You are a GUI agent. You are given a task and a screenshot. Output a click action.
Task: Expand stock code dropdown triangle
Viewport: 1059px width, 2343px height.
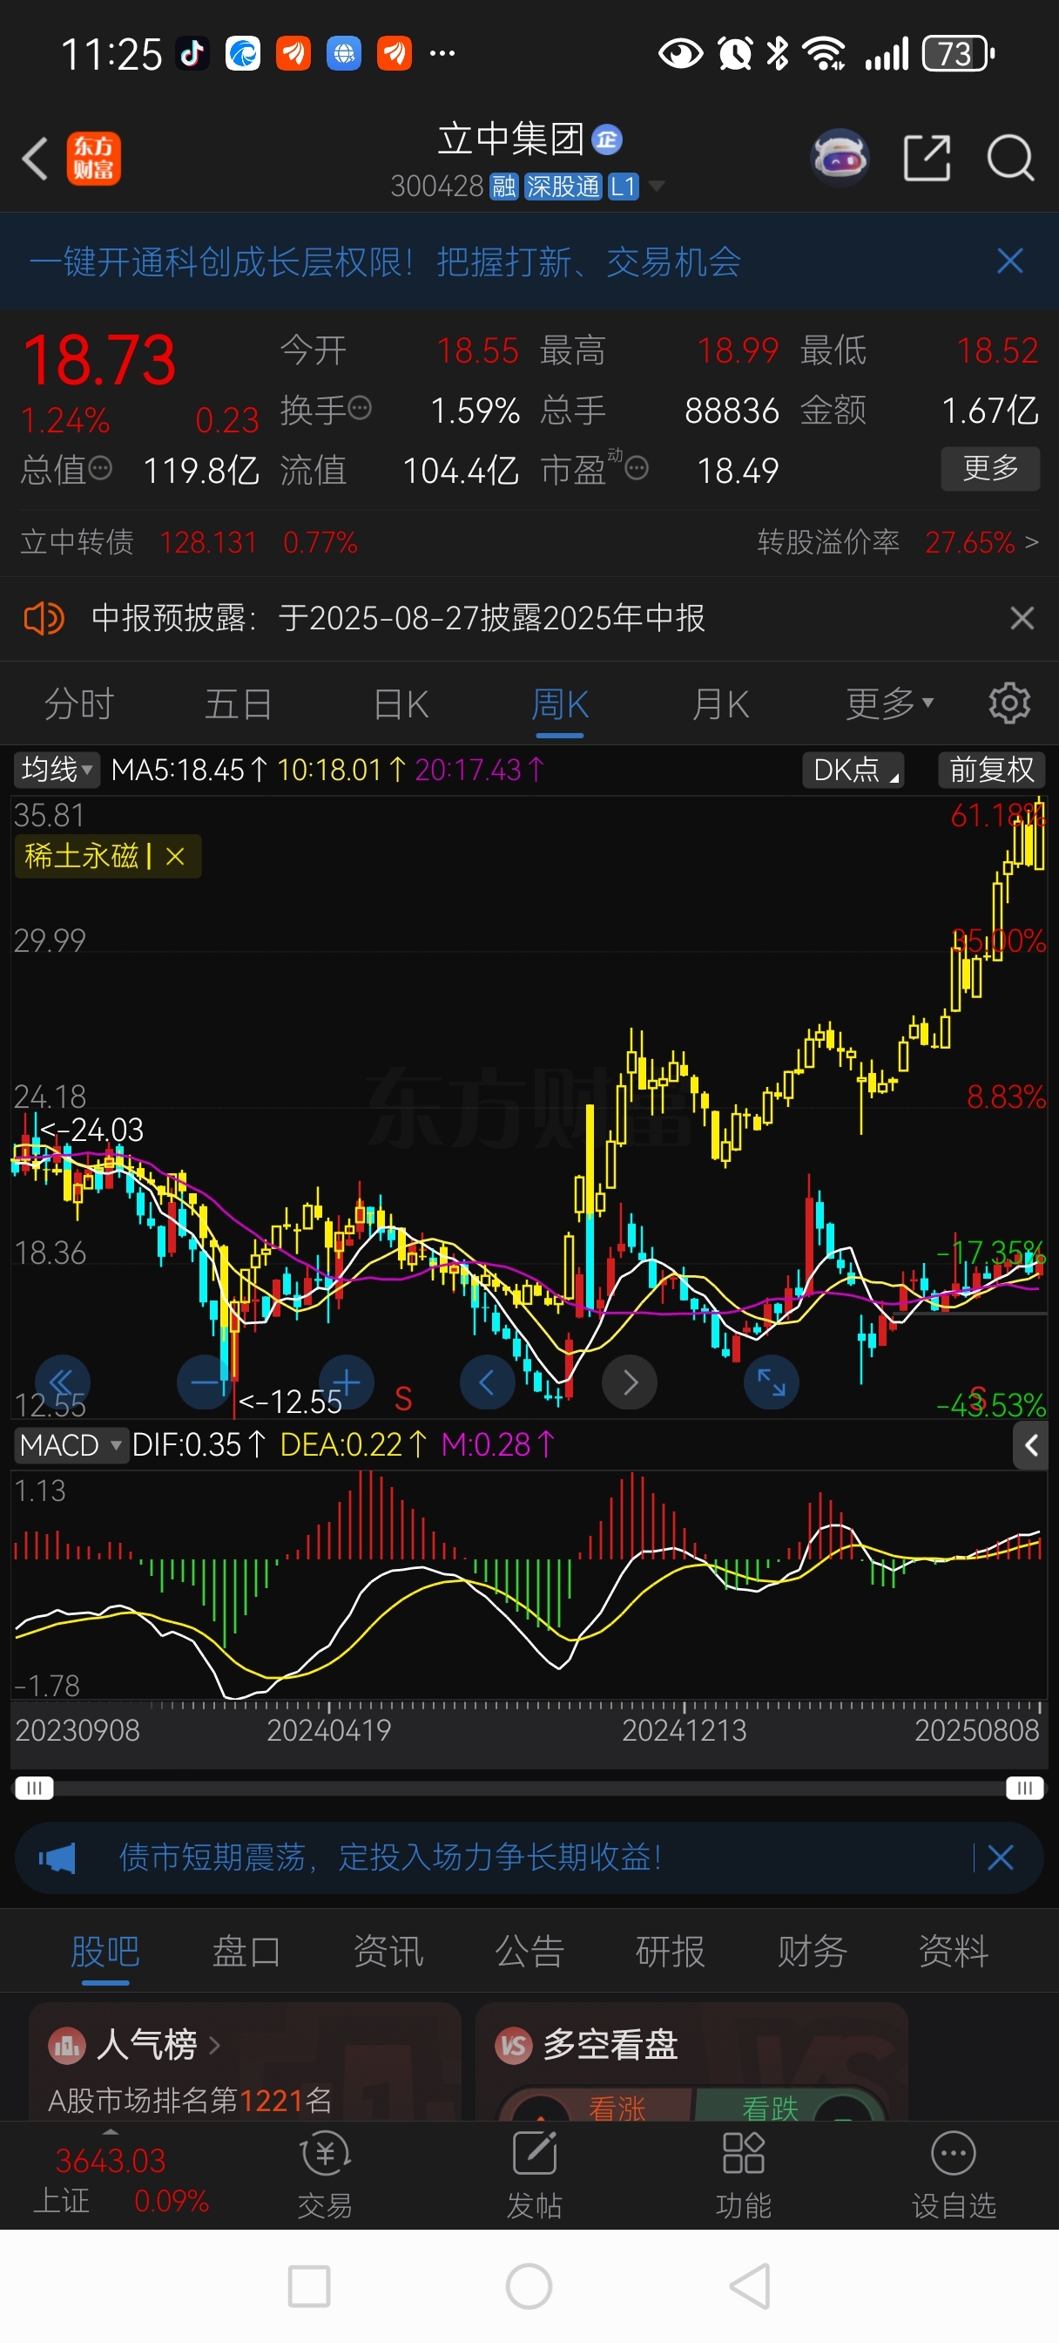tap(656, 187)
